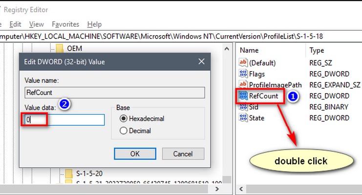Click the Flags DWORD value icon
Image resolution: width=362 pixels, height=195 pixels.
pyautogui.click(x=243, y=74)
